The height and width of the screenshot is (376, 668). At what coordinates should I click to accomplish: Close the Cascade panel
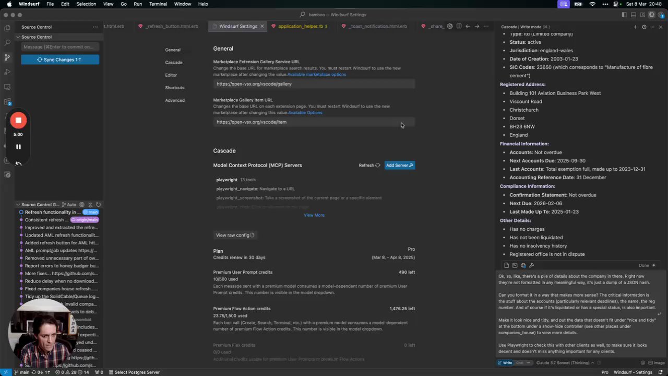pyautogui.click(x=661, y=27)
